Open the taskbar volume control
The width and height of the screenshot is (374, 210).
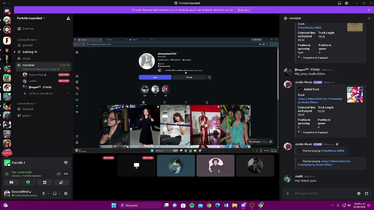point(349,205)
